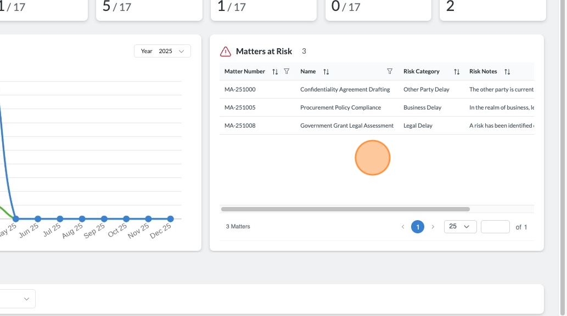Viewport: 567px width, 316px height.
Task: Focus the go-to-page input field
Action: pyautogui.click(x=495, y=227)
